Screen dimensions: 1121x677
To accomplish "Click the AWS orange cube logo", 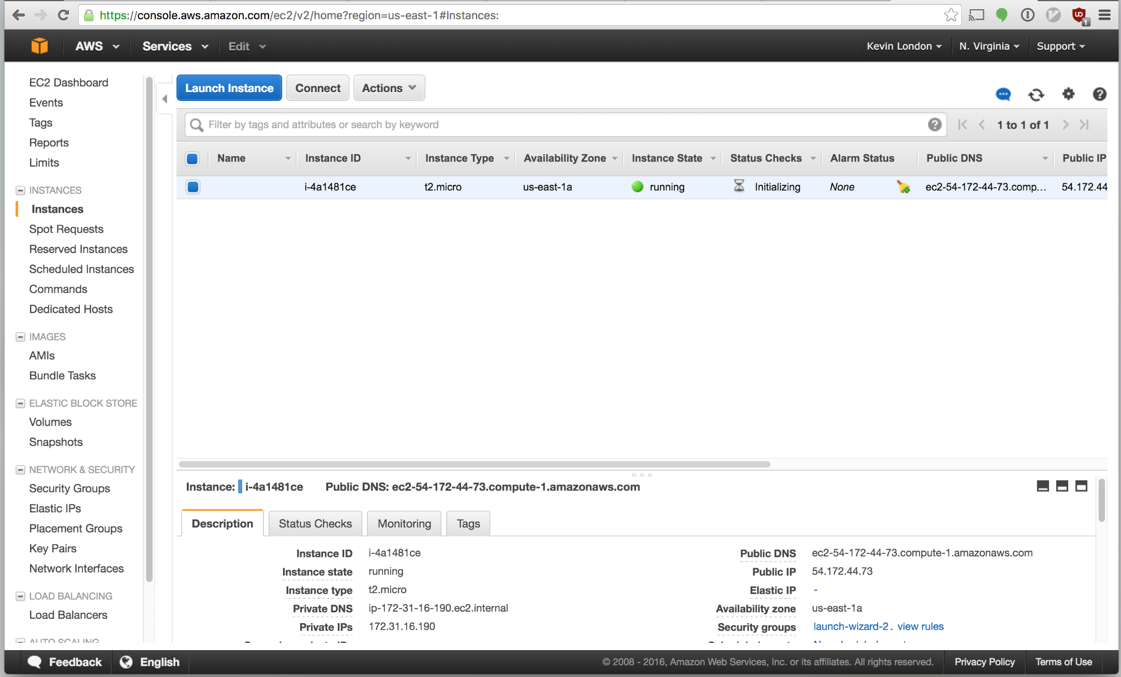I will coord(39,46).
